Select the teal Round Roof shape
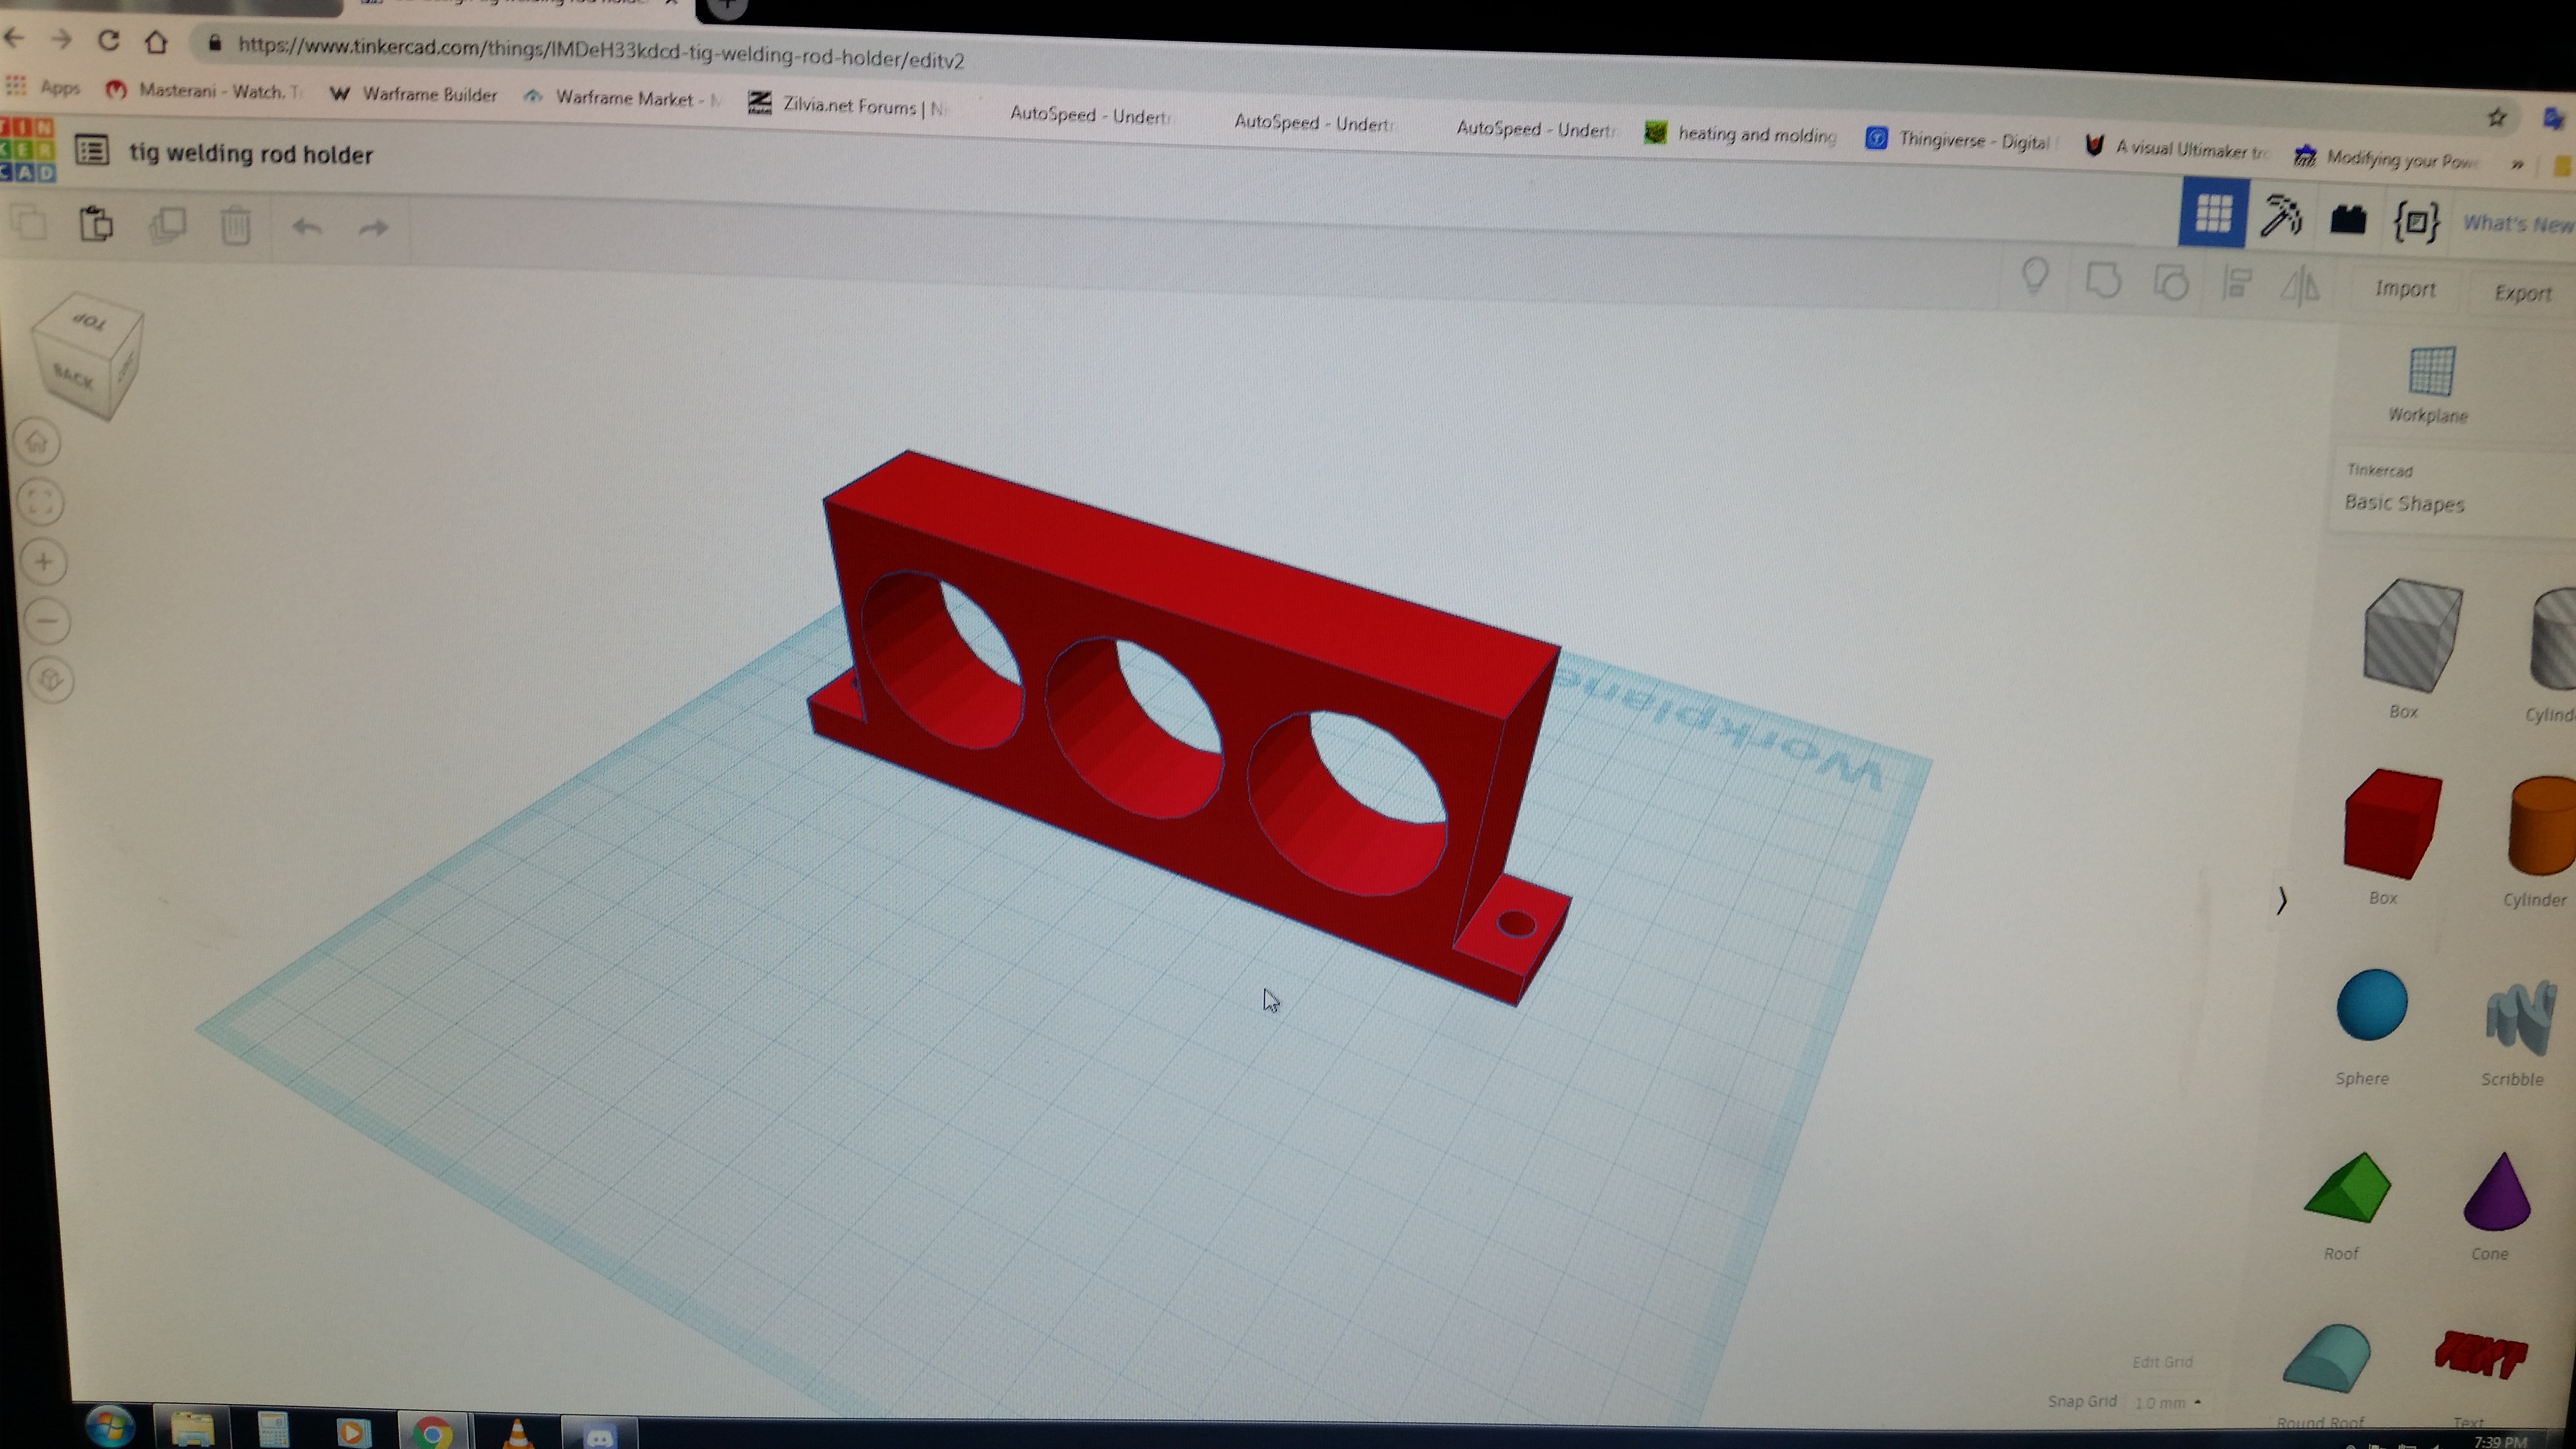Viewport: 2576px width, 1449px height. 2327,1358
